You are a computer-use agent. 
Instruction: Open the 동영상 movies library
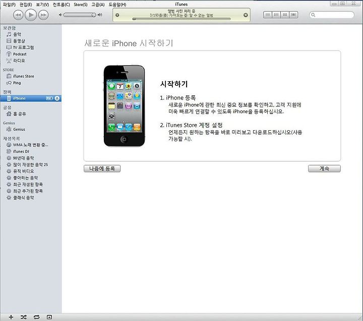(19, 41)
